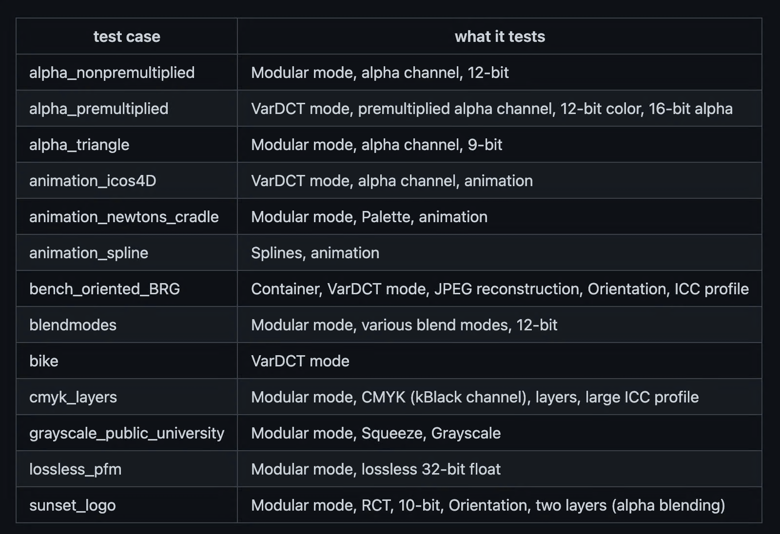Click the animation_icos4D test case name
Screen dimensions: 780x534
[x=93, y=181]
